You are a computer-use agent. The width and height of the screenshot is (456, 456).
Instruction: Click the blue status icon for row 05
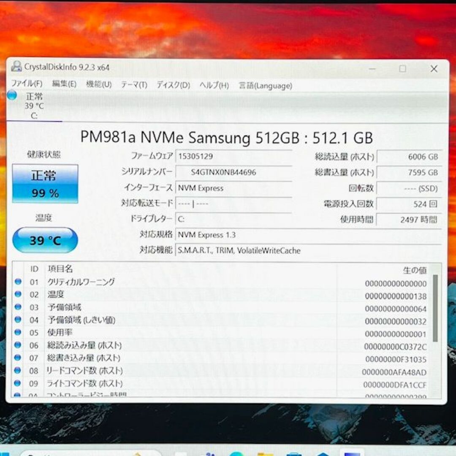point(18,332)
